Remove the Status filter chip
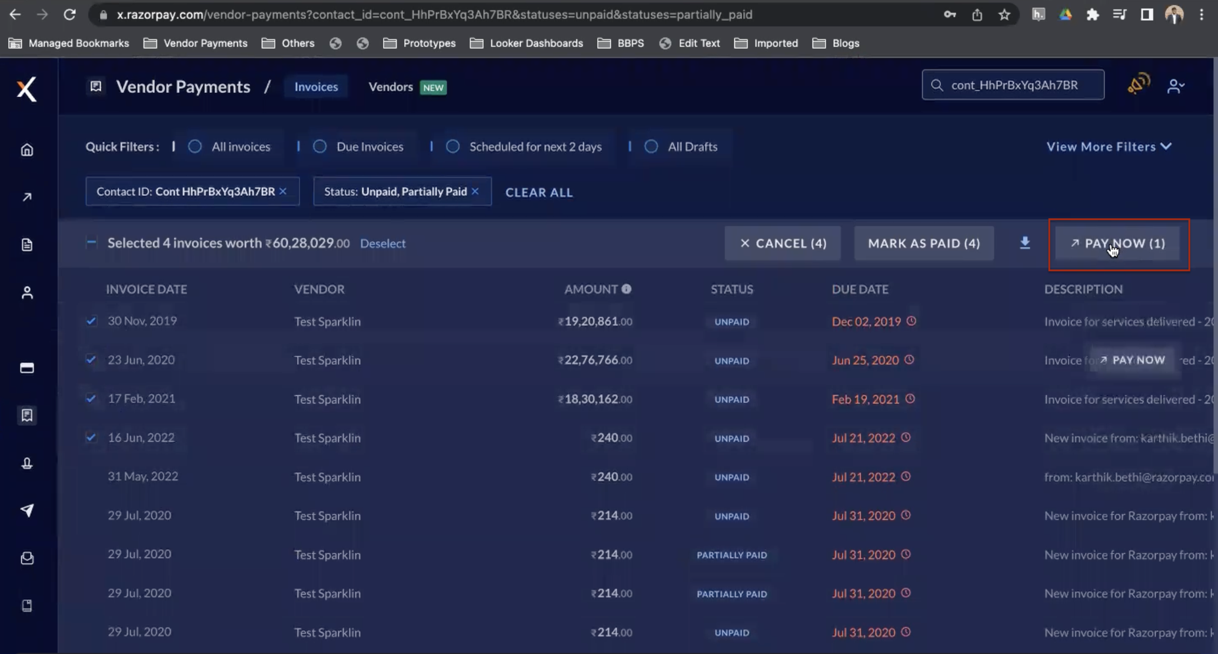 click(475, 191)
